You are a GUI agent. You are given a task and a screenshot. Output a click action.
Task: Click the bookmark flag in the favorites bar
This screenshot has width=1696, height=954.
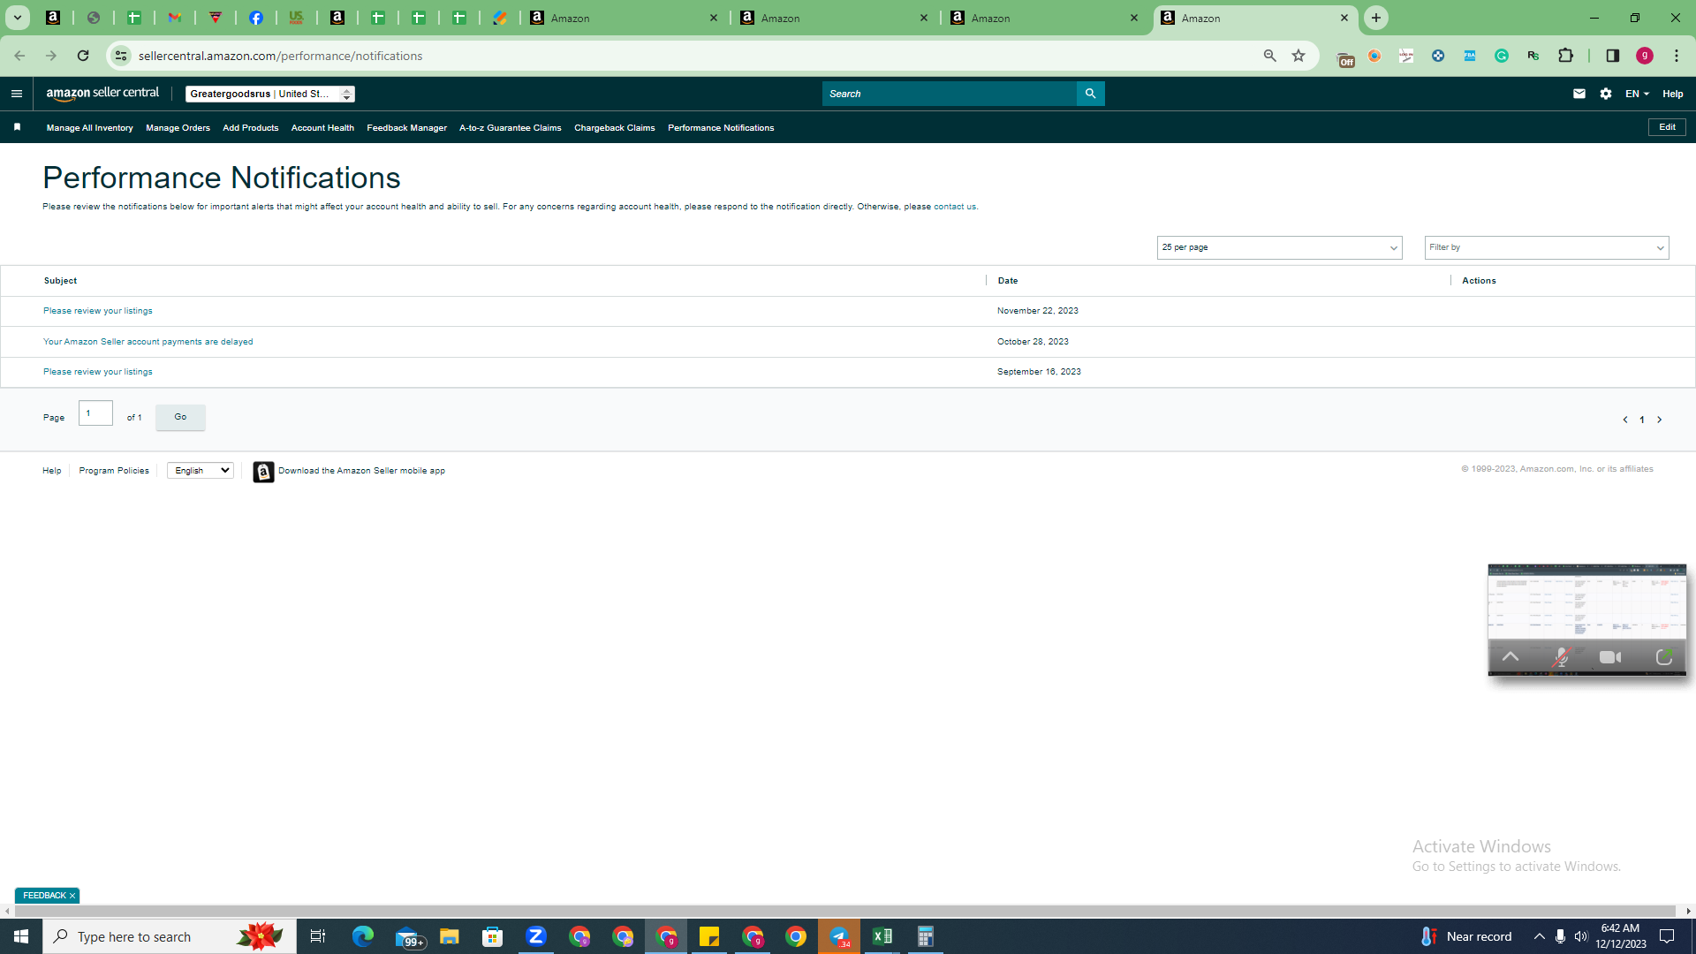[17, 127]
